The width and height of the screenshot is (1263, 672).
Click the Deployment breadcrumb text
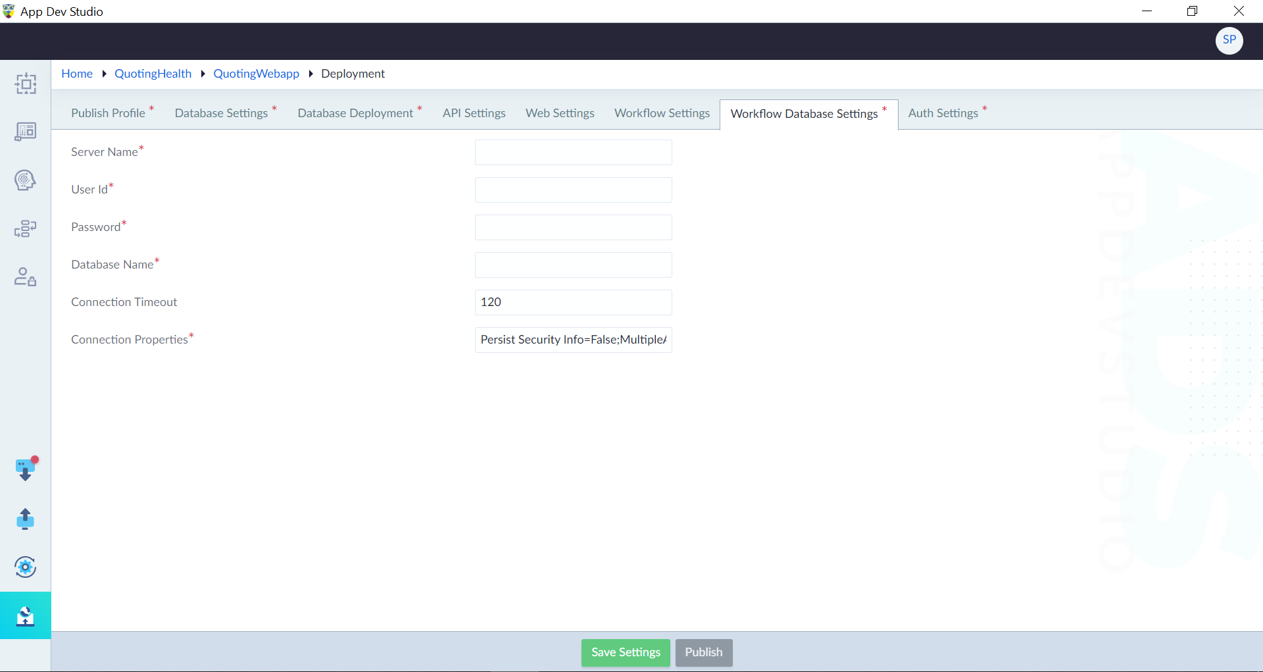pos(353,74)
